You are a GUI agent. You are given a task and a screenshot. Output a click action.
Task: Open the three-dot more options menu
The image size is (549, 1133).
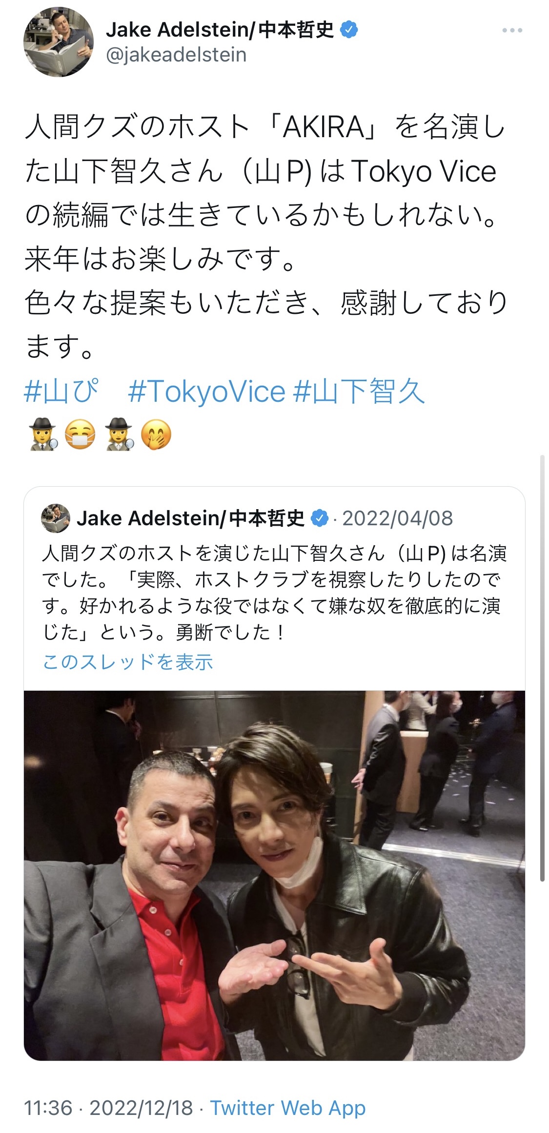coord(512,30)
